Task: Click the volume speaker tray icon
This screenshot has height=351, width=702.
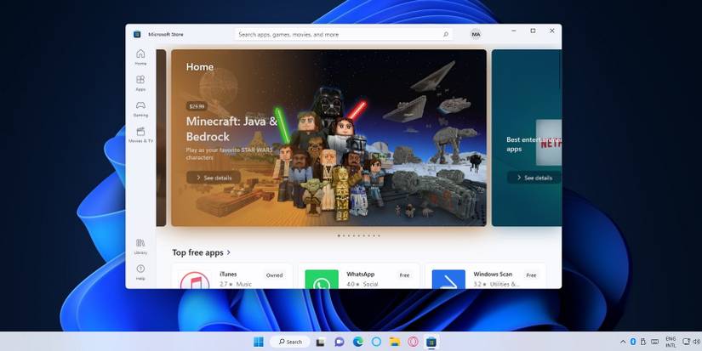Action: (x=698, y=342)
